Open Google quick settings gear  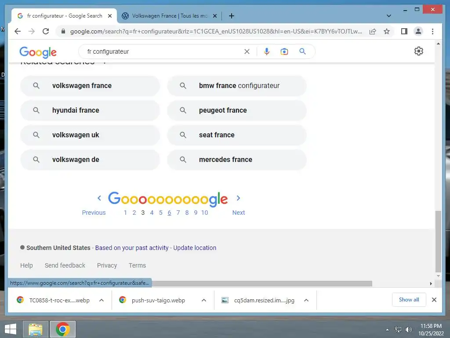coord(418,51)
